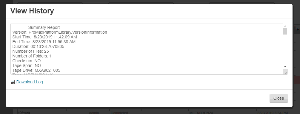Open the Download Log link
Image resolution: width=300 pixels, height=114 pixels.
[30, 82]
